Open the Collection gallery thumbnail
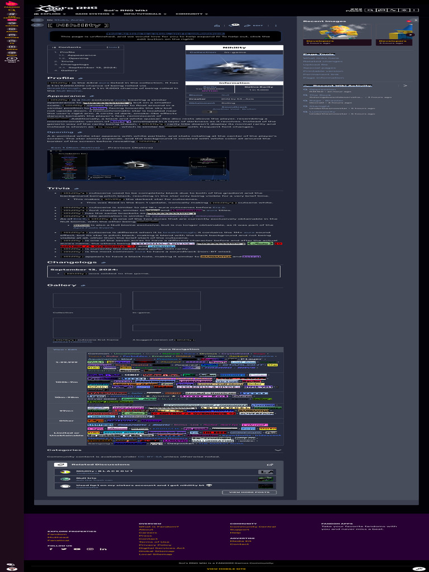 click(x=87, y=301)
